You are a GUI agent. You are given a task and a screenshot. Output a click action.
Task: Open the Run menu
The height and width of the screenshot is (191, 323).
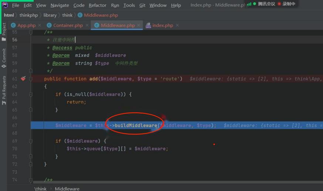[x=115, y=5]
